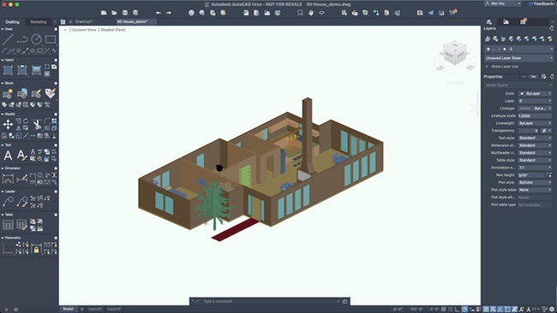Click the ViewCube navigation cube
This screenshot has width=557, height=313.
tap(454, 53)
